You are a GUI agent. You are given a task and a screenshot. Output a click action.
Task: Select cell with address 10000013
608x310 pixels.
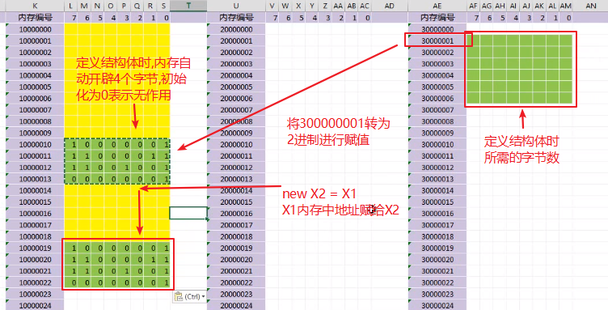[35, 179]
